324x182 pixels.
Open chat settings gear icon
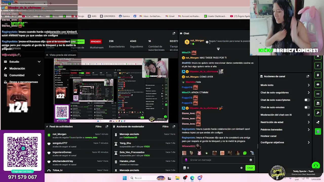(x=241, y=168)
